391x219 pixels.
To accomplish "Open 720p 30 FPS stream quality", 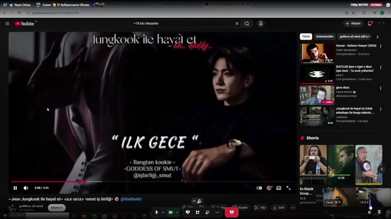I will 359,5.
